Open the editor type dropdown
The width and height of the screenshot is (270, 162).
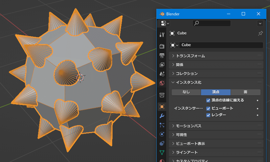tap(165, 23)
